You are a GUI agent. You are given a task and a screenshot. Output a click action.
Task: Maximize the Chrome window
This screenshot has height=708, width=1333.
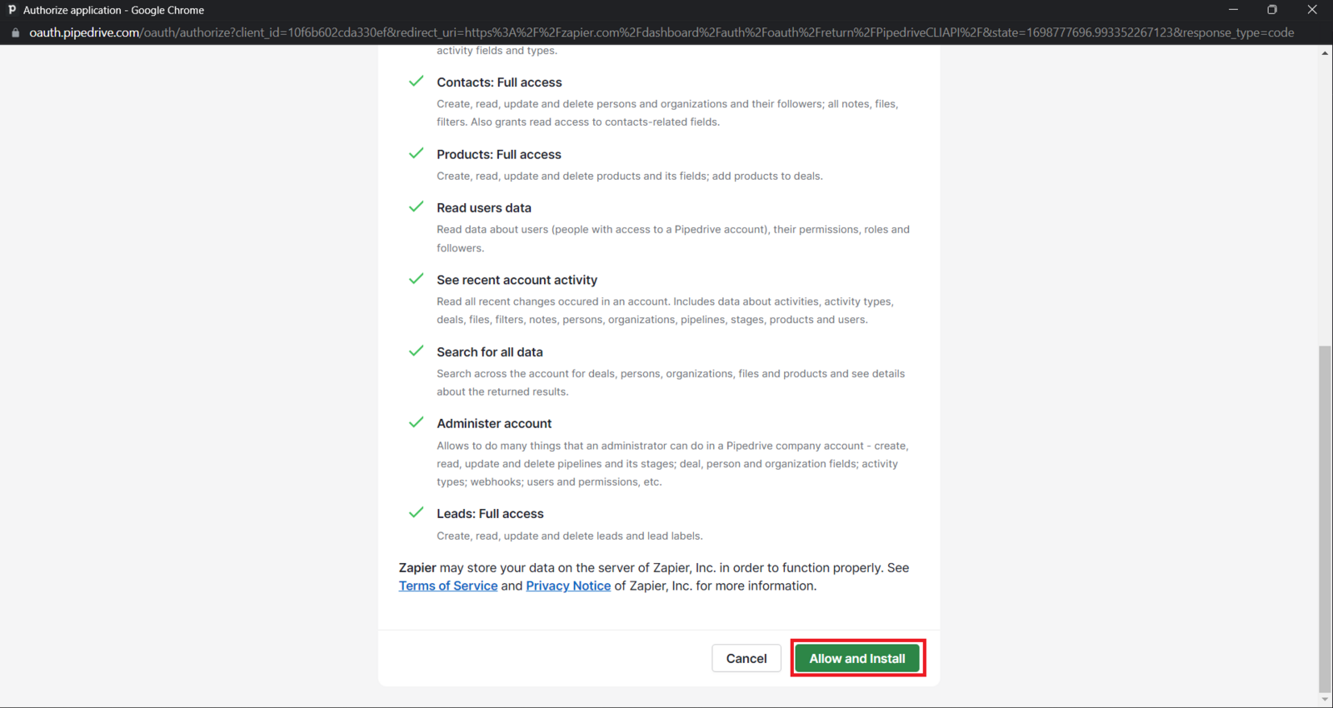tap(1272, 10)
